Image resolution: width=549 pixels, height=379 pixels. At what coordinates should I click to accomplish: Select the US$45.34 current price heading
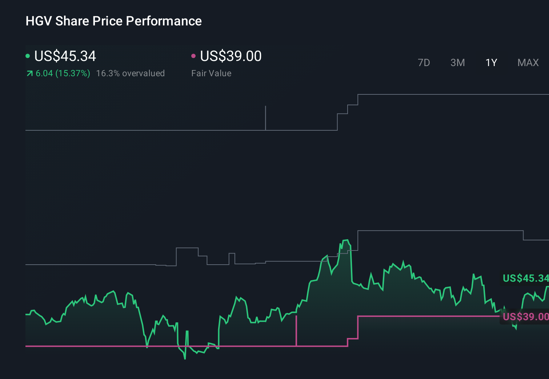point(65,56)
